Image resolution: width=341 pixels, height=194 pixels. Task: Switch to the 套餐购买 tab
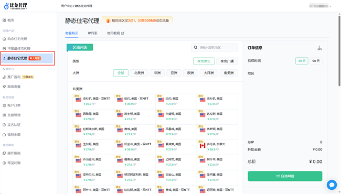pos(71,33)
